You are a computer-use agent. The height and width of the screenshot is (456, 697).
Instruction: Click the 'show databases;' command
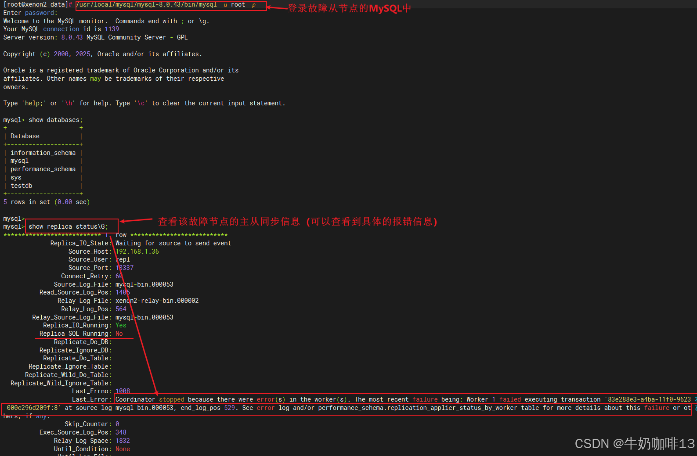pos(56,120)
